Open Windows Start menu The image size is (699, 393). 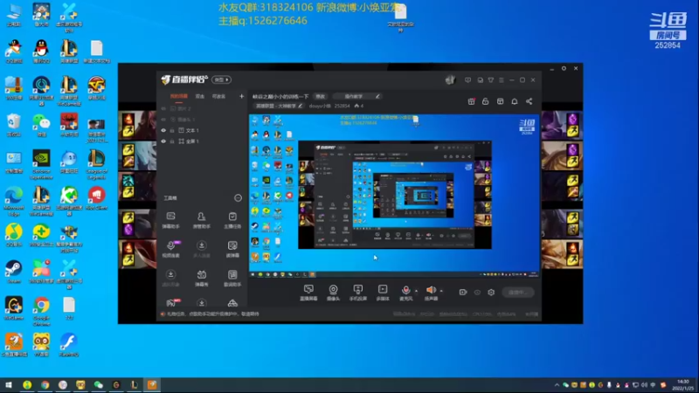[9, 385]
